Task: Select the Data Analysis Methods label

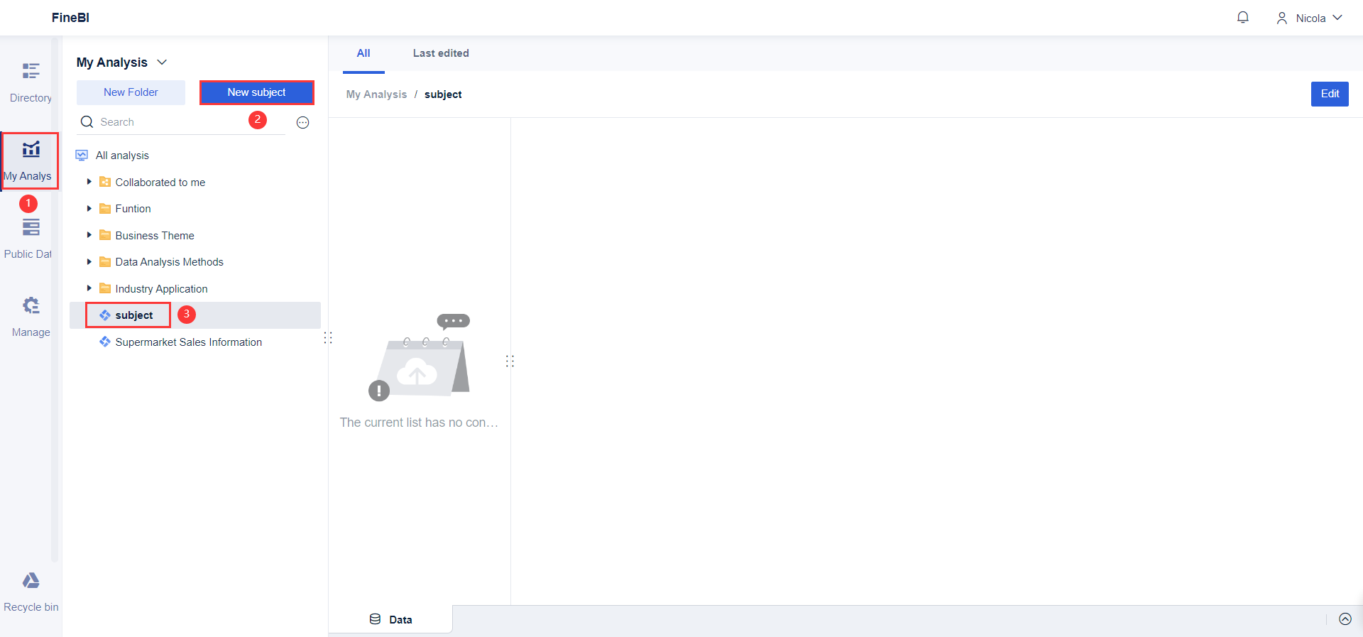Action: click(x=169, y=262)
